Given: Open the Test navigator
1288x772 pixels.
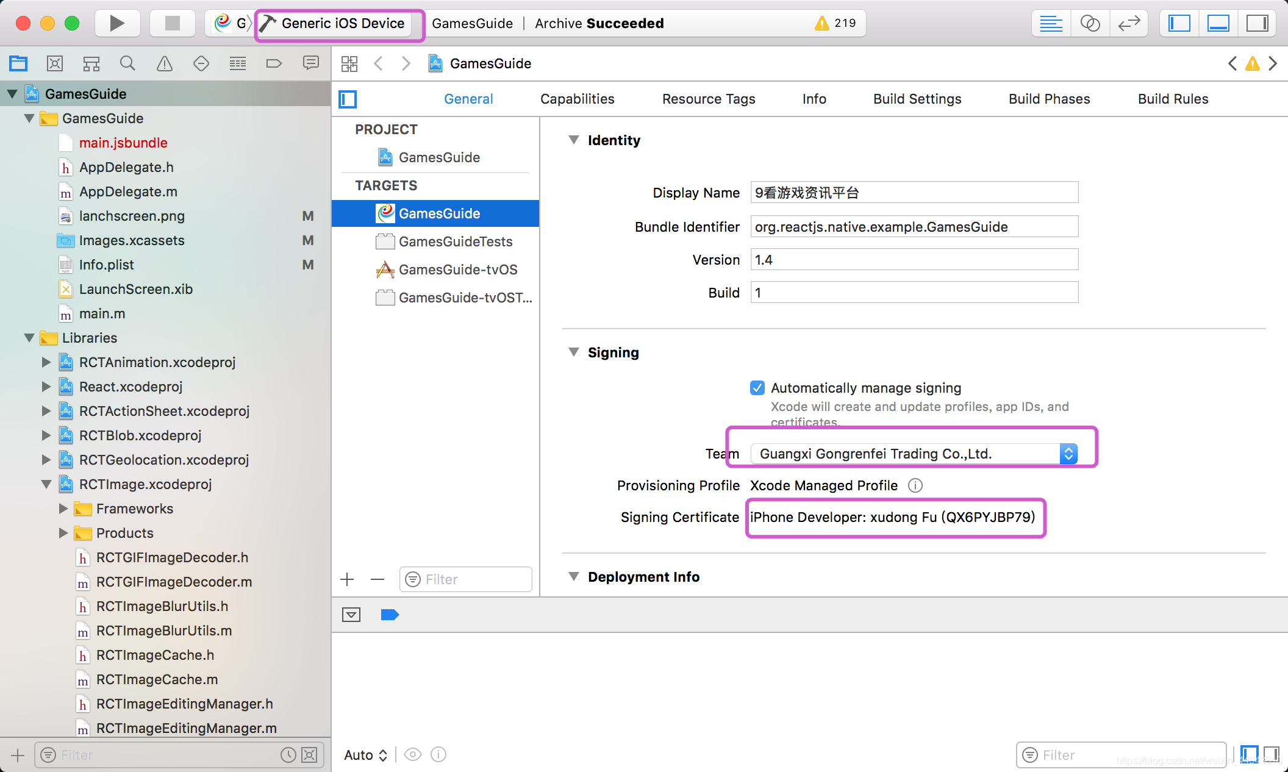Looking at the screenshot, I should 201,63.
